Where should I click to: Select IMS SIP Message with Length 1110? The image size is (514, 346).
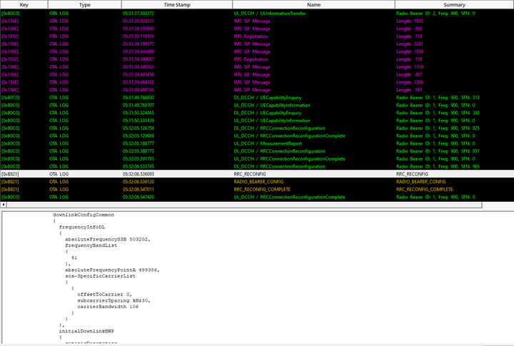pos(257,67)
